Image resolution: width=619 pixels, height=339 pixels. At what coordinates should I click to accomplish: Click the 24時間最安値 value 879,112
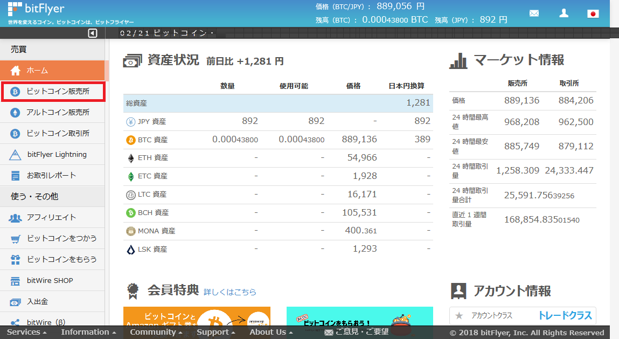pyautogui.click(x=575, y=146)
